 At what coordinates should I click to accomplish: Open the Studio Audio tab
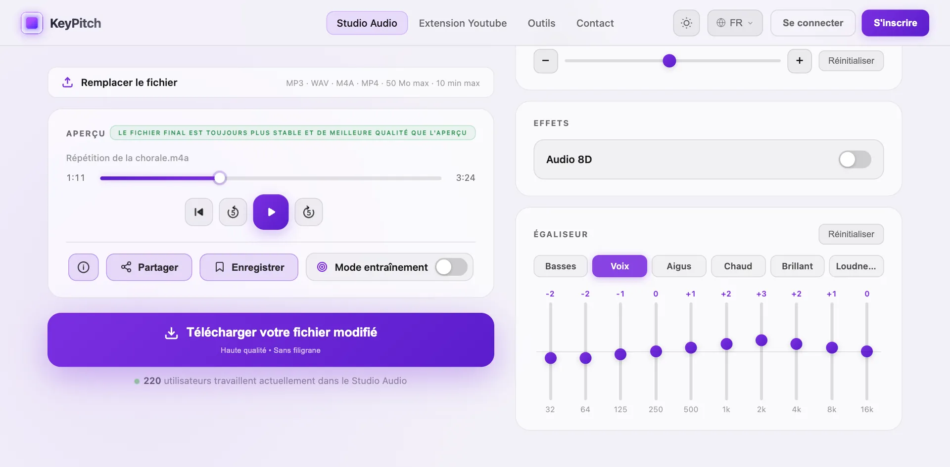click(367, 23)
